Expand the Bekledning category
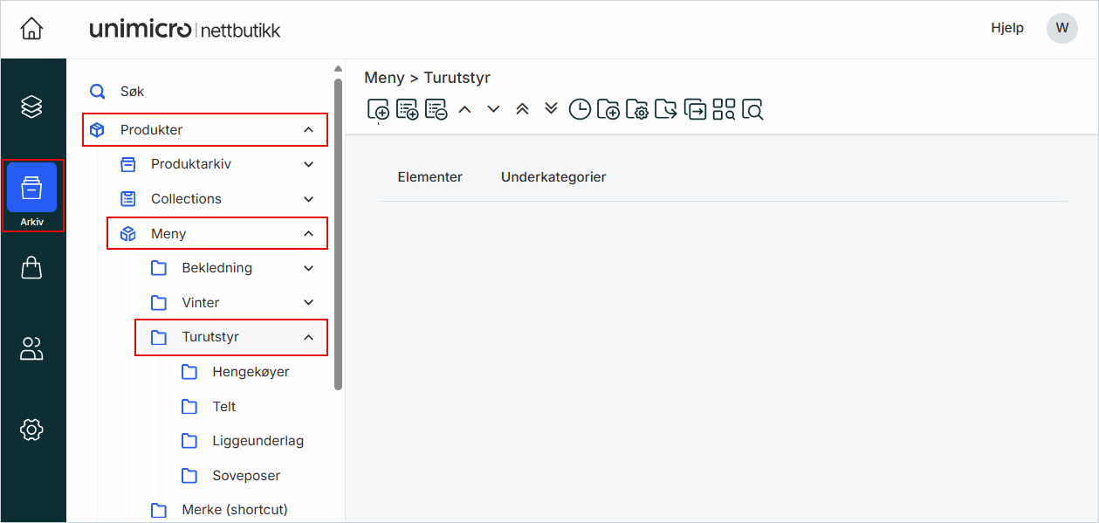The image size is (1099, 523). [x=307, y=267]
